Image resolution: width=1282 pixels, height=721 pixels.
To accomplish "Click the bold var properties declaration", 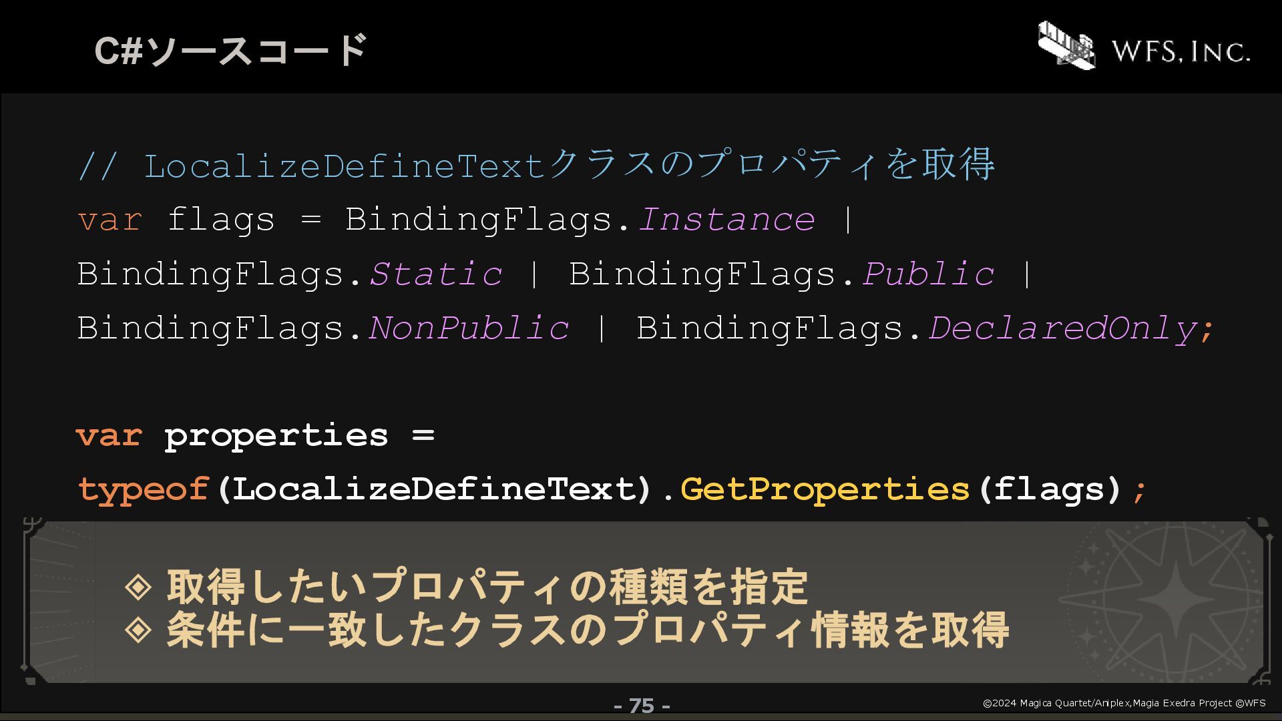I will click(x=255, y=436).
